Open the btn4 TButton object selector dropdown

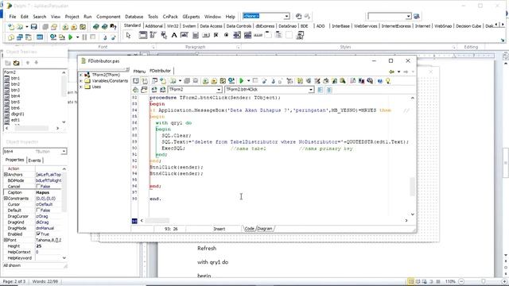[64, 152]
